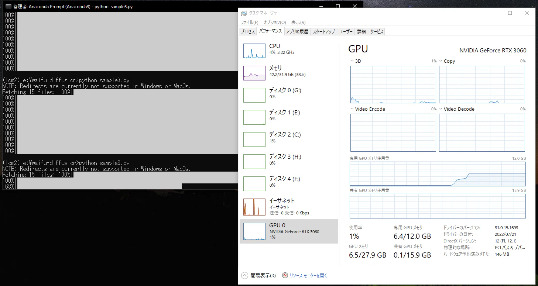Viewport: 538px width, 286px height.
Task: Minimize the Anaconda Prompt window
Action: 321,6
